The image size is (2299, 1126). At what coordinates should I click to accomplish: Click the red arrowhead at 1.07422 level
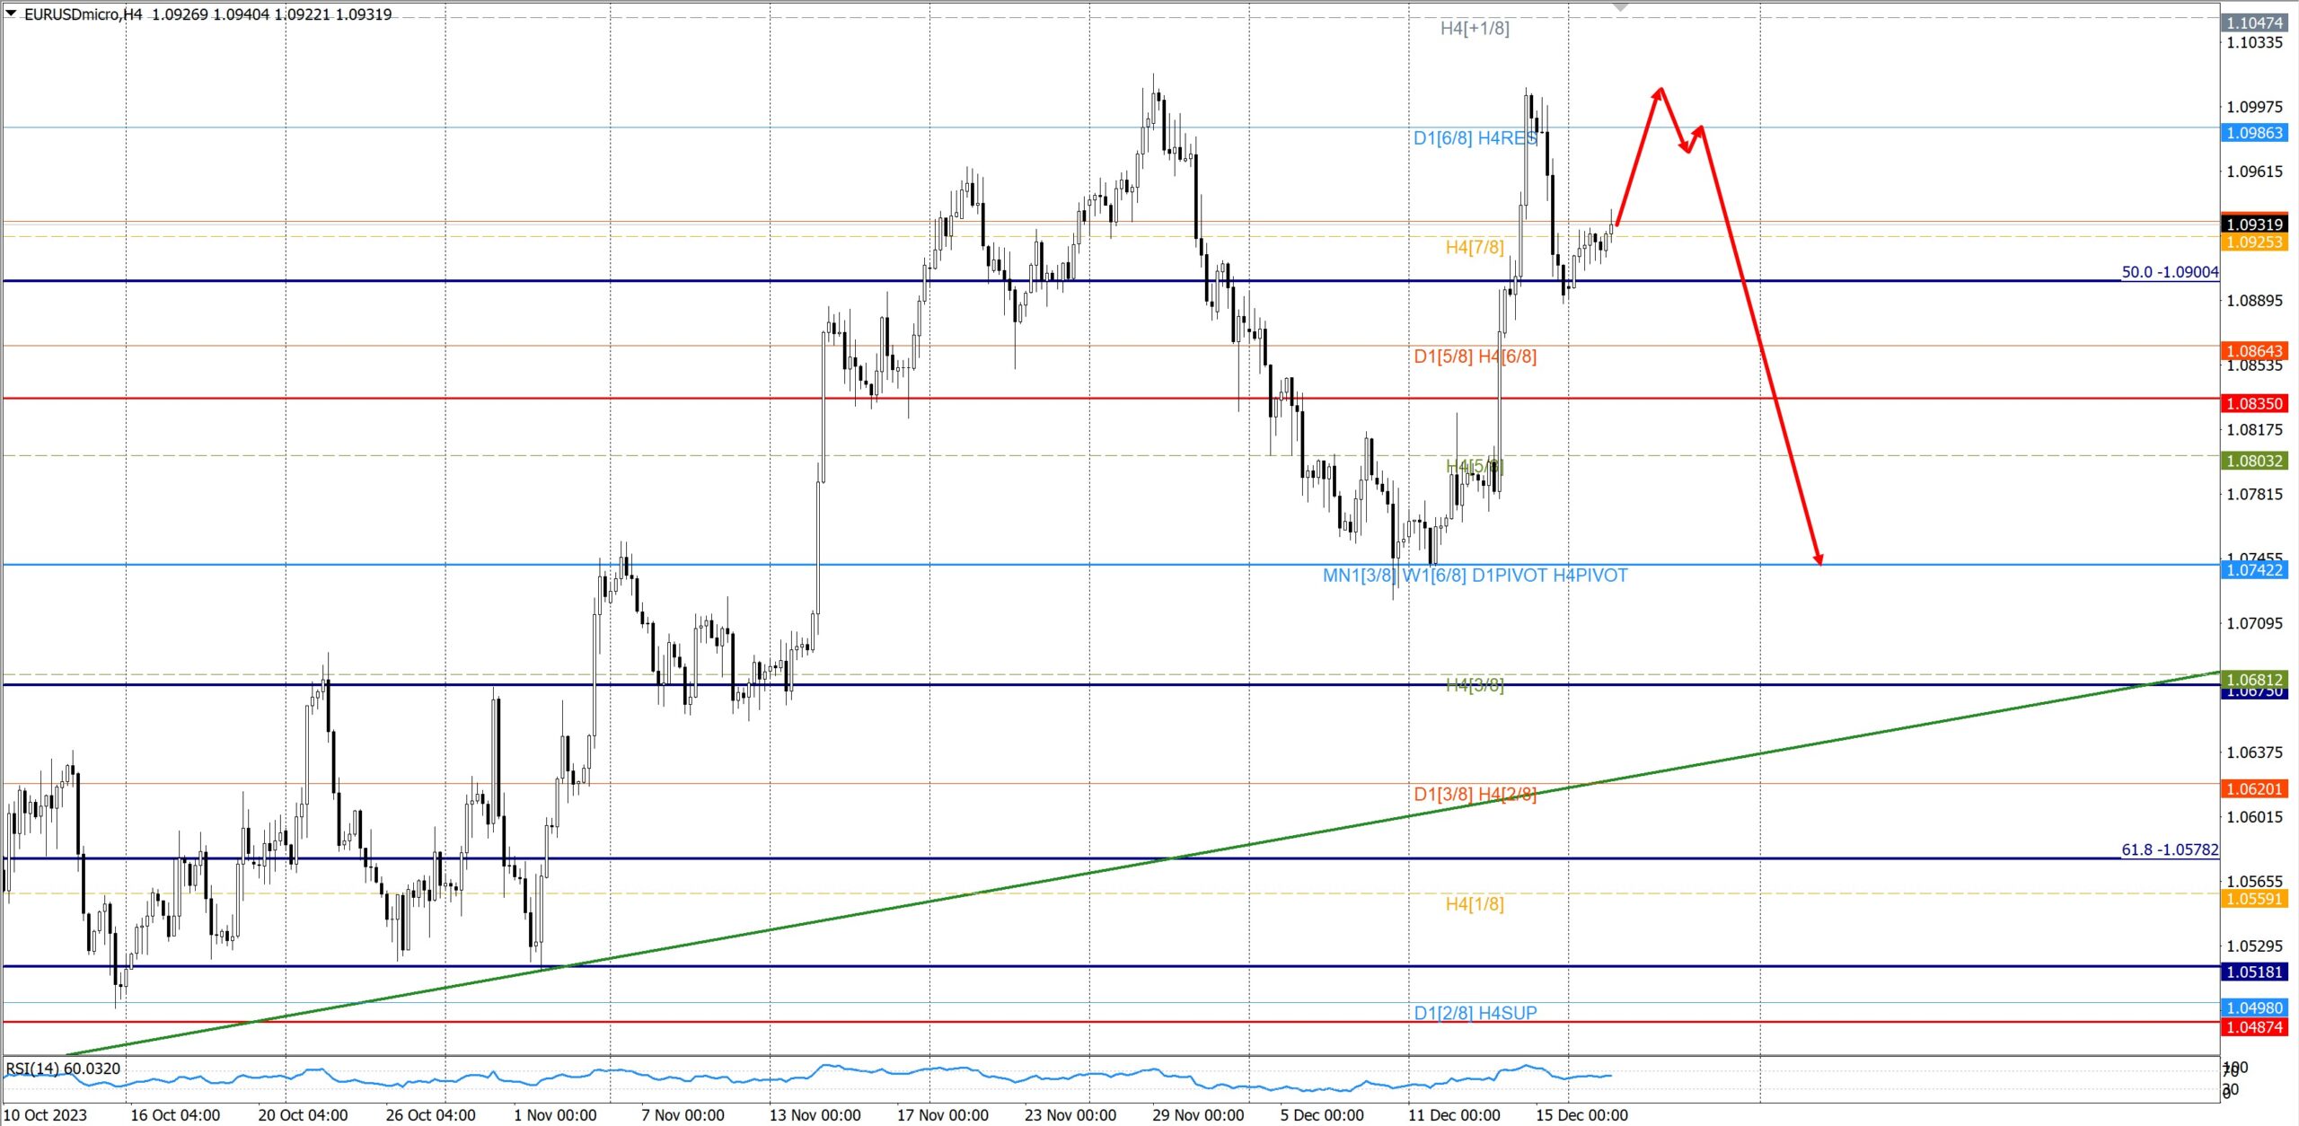tap(1819, 559)
